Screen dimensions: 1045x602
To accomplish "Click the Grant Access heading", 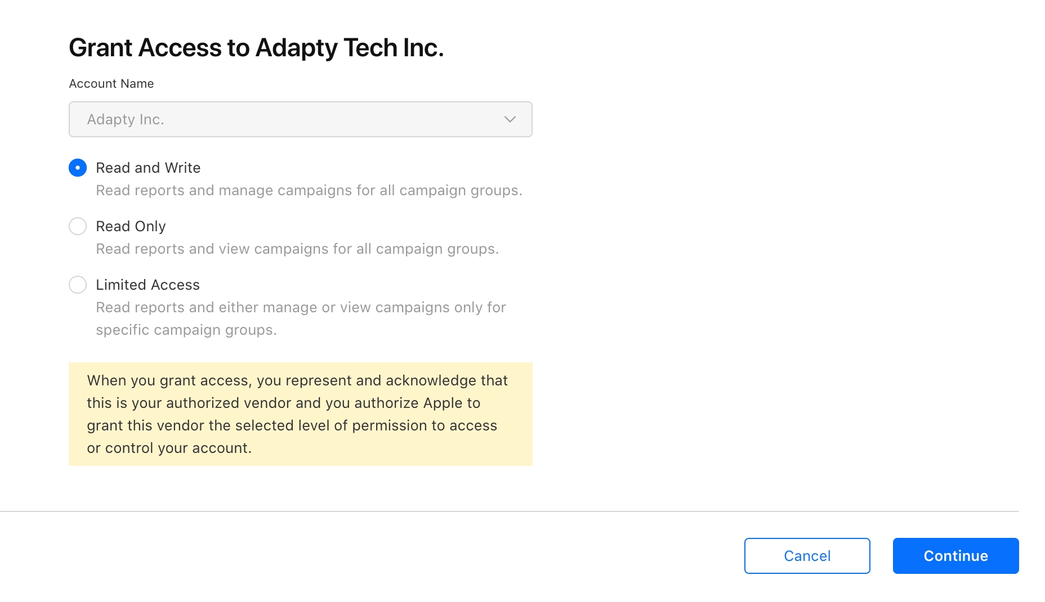I will pyautogui.click(x=256, y=47).
